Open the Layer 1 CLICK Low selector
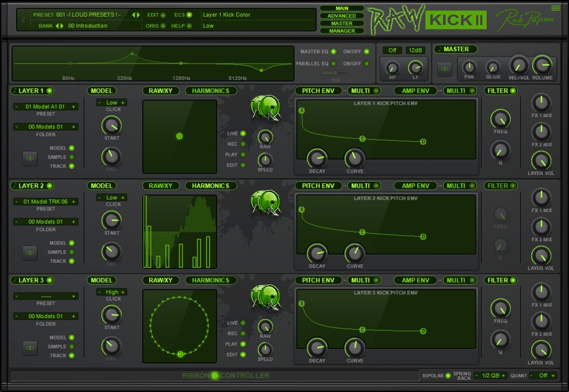The image size is (569, 392). pyautogui.click(x=111, y=102)
